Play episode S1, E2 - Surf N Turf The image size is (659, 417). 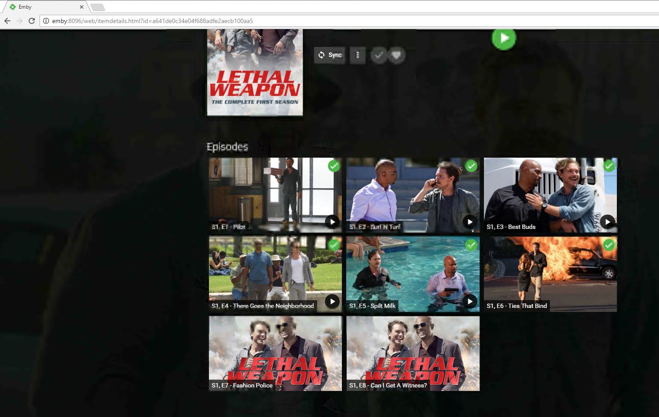[x=470, y=222]
